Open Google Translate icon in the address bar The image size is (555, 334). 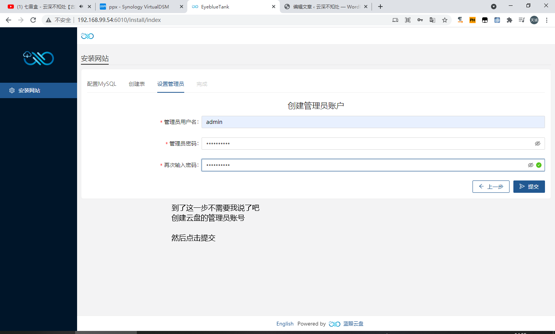point(432,20)
